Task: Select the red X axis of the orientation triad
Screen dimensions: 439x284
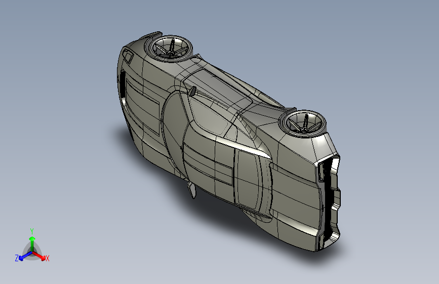Action: (x=39, y=256)
